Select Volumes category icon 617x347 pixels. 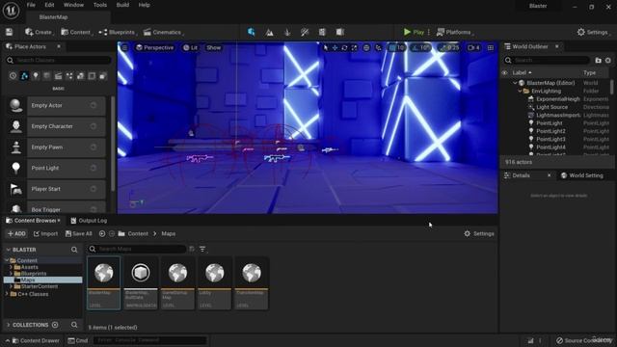click(x=92, y=76)
